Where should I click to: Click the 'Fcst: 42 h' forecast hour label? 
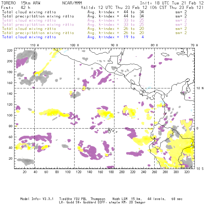click(16, 7)
